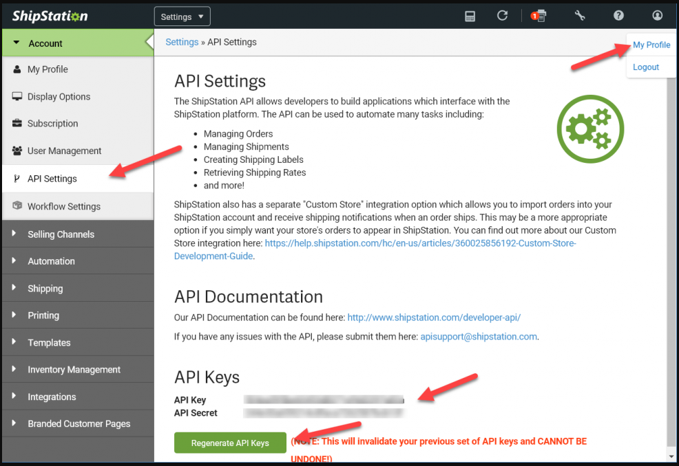
Task: Click the green gears API icon
Action: point(590,129)
